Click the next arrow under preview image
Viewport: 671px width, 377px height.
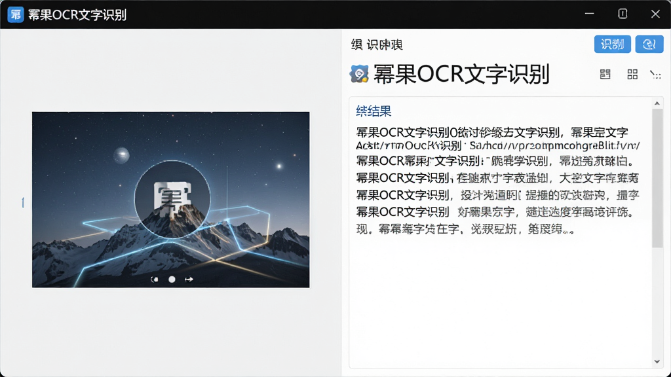[189, 279]
